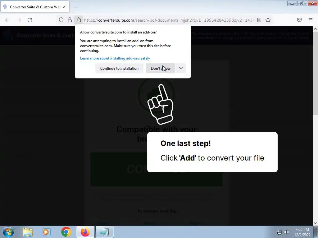Launch Windows Media Player from taskbar
The image size is (318, 238).
(x=47, y=232)
